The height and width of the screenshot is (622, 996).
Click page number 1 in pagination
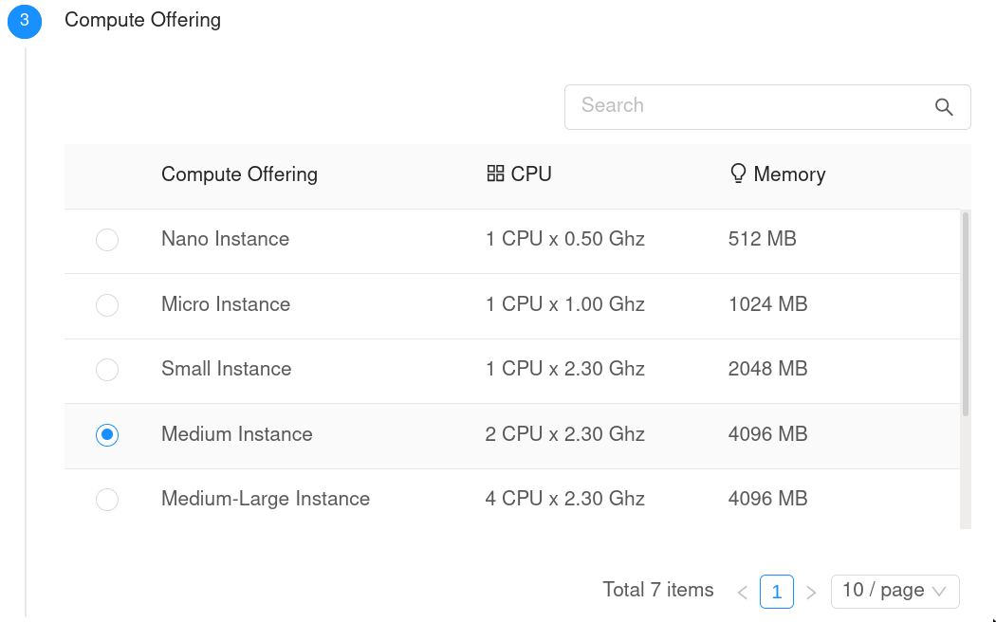[x=776, y=592]
